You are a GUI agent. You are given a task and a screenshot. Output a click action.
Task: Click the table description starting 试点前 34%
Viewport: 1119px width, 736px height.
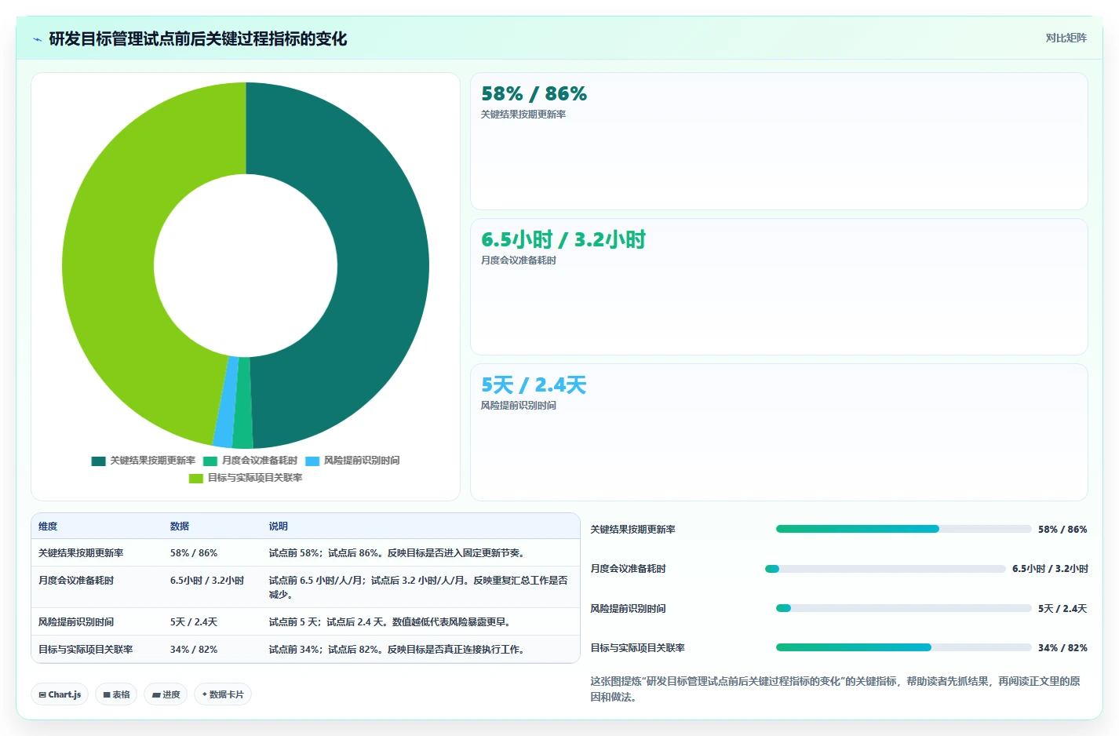pyautogui.click(x=397, y=650)
